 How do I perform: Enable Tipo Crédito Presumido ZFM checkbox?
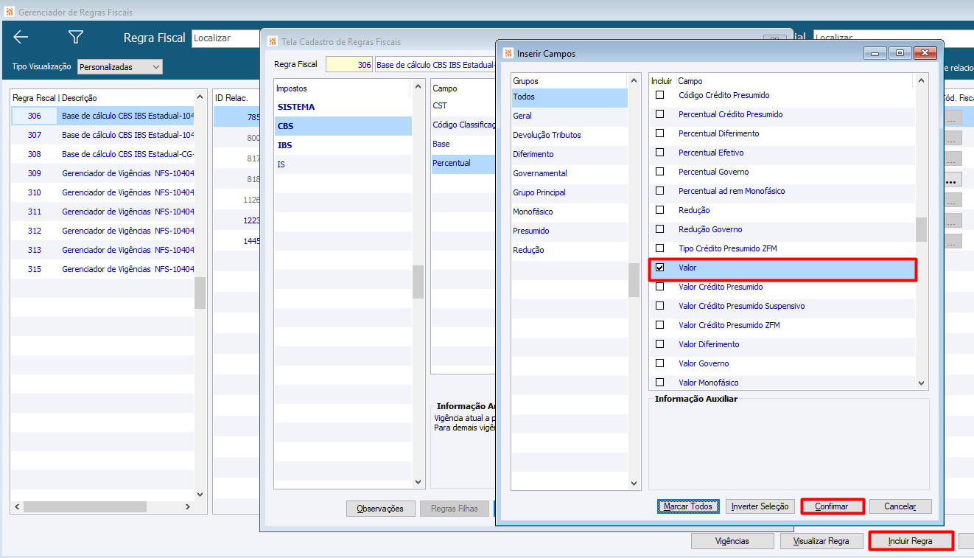pos(660,248)
